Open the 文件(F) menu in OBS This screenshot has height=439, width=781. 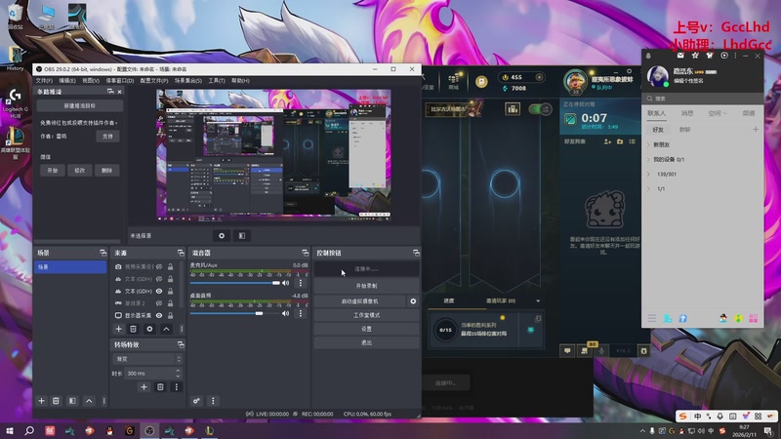point(44,81)
